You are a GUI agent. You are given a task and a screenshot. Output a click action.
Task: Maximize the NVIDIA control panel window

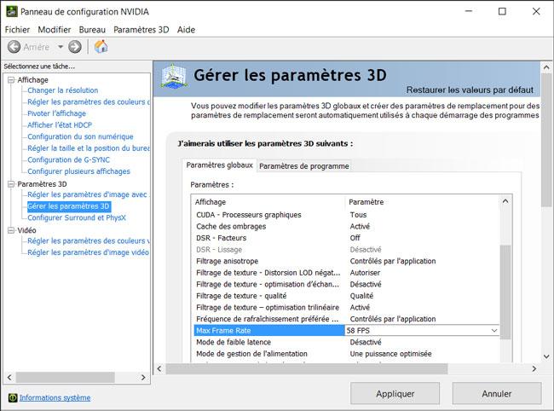coord(502,11)
